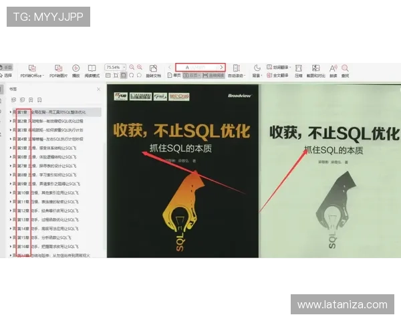Open the 75.54% zoom level dropdown

click(124, 67)
